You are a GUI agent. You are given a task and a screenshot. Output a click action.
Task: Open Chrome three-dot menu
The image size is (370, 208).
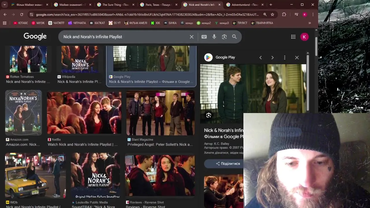click(313, 14)
